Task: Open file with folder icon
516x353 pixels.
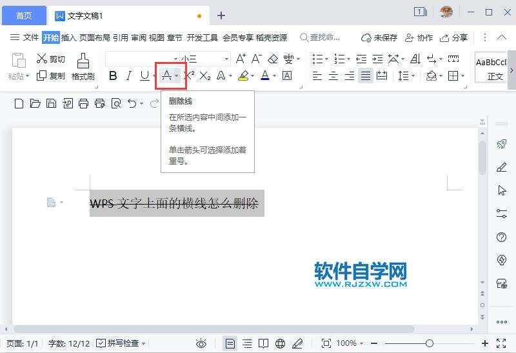Action: pyautogui.click(x=35, y=103)
